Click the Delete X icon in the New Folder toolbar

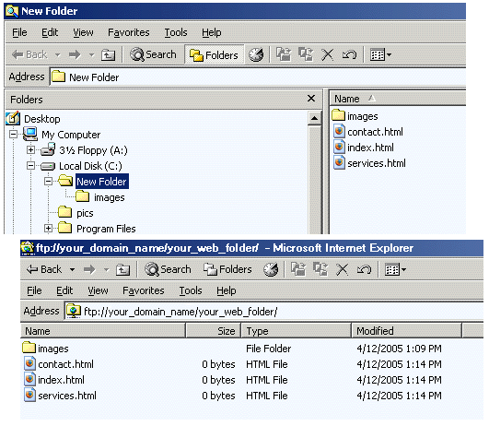coord(328,54)
